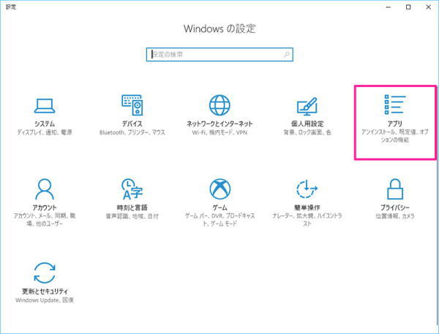
Task: Click the アカウント label
Action: (x=45, y=208)
